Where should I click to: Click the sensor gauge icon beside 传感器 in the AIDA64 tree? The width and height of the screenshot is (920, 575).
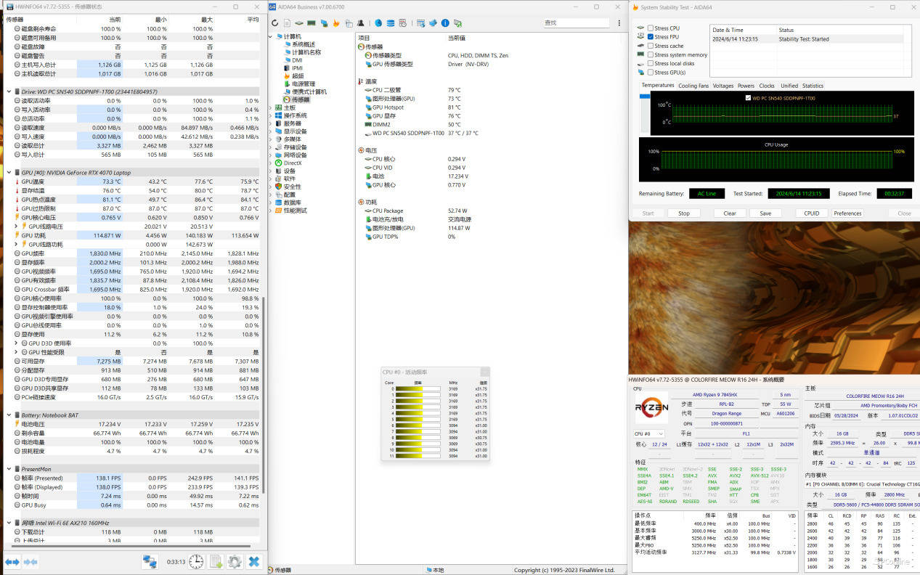tap(287, 99)
